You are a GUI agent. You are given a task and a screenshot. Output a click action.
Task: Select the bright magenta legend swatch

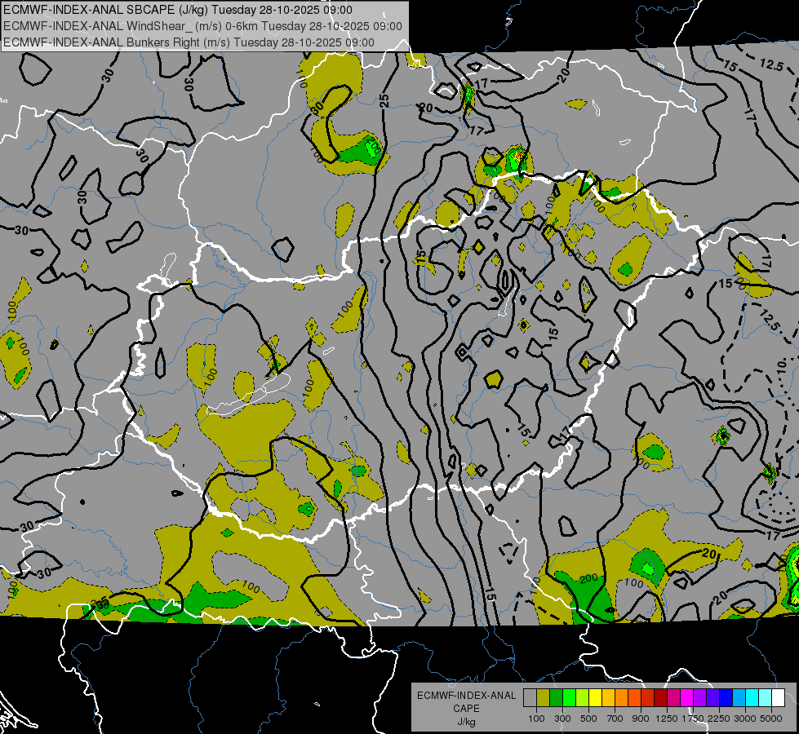[687, 698]
